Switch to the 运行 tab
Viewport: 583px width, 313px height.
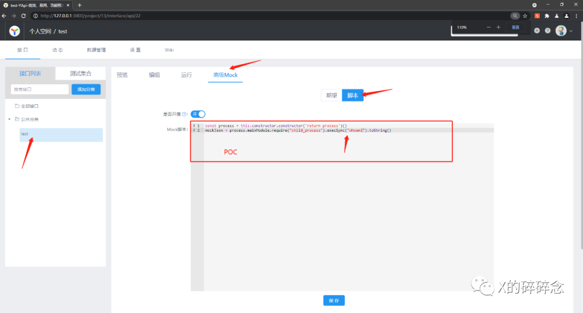[x=186, y=75]
